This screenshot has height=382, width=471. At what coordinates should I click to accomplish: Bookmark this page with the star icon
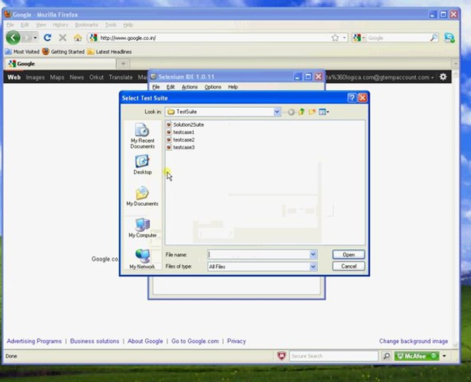click(335, 38)
